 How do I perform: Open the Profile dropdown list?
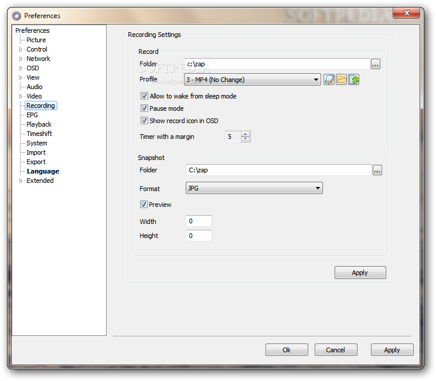click(x=252, y=80)
